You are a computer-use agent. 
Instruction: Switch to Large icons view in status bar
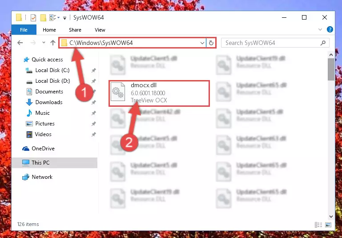click(328, 225)
